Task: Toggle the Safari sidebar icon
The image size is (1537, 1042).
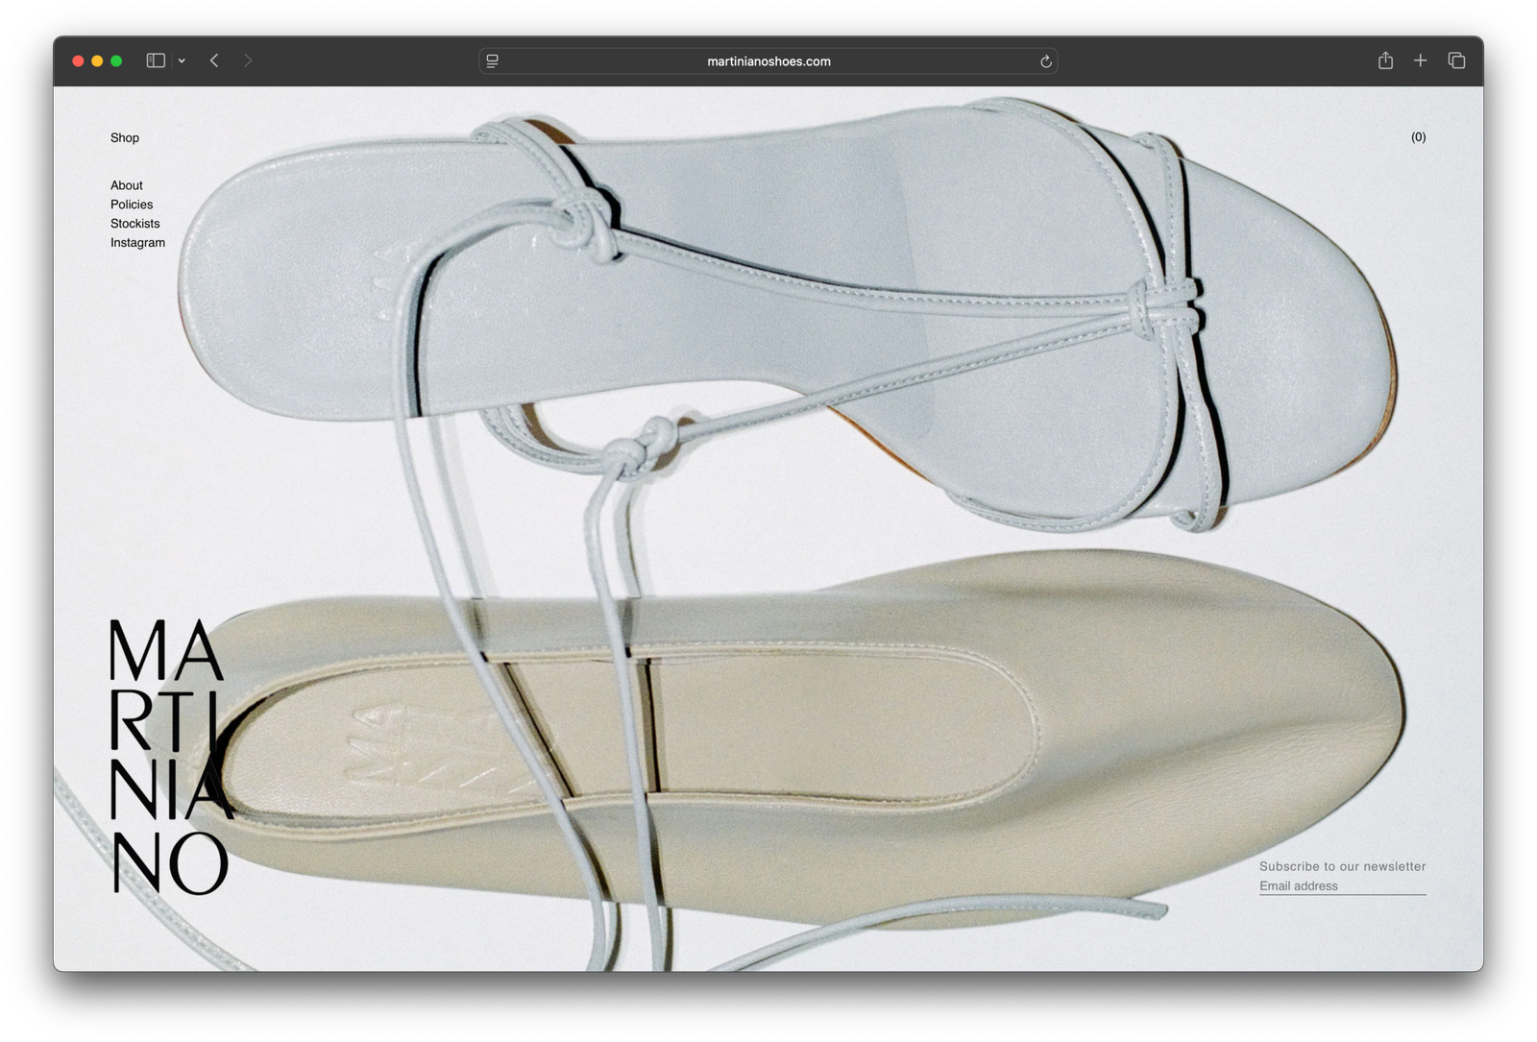Action: coord(156,61)
